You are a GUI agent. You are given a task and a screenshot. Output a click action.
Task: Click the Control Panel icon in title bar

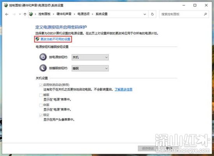6,5
